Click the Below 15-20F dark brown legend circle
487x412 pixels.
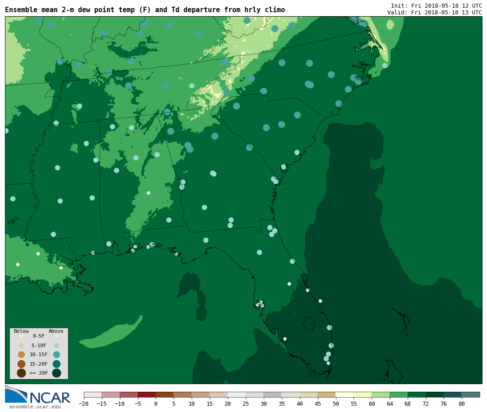point(22,364)
